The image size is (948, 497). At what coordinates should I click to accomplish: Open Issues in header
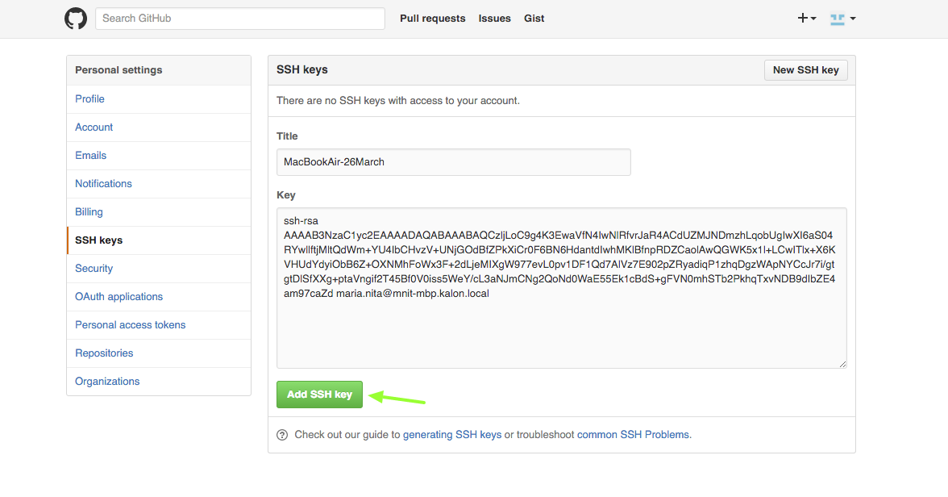(x=495, y=19)
